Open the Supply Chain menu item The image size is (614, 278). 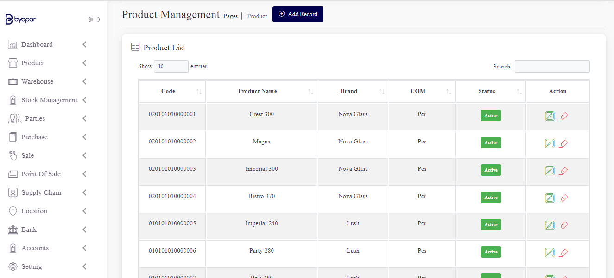coord(41,192)
